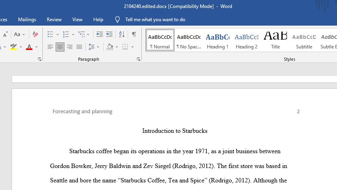Screen dimensions: 337x190
Task: Toggle show paragraph marks
Action: click(134, 34)
